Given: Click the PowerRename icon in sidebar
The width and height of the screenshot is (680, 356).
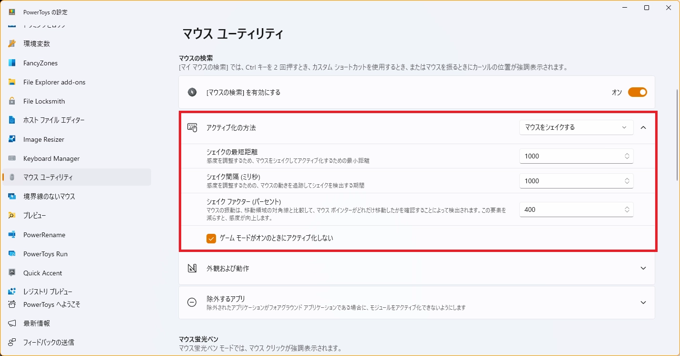Looking at the screenshot, I should point(12,235).
